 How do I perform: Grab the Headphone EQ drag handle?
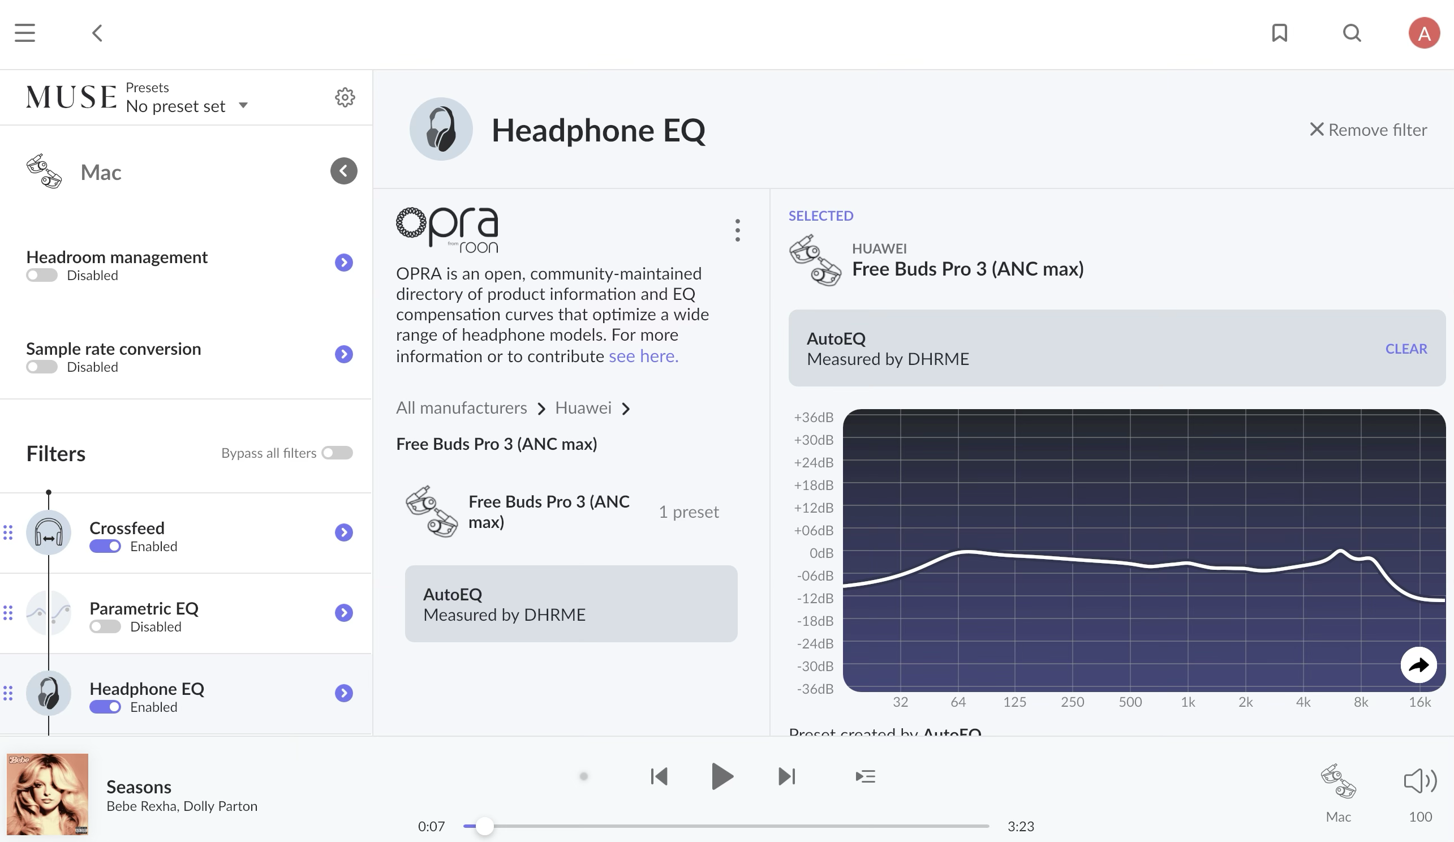[8, 693]
